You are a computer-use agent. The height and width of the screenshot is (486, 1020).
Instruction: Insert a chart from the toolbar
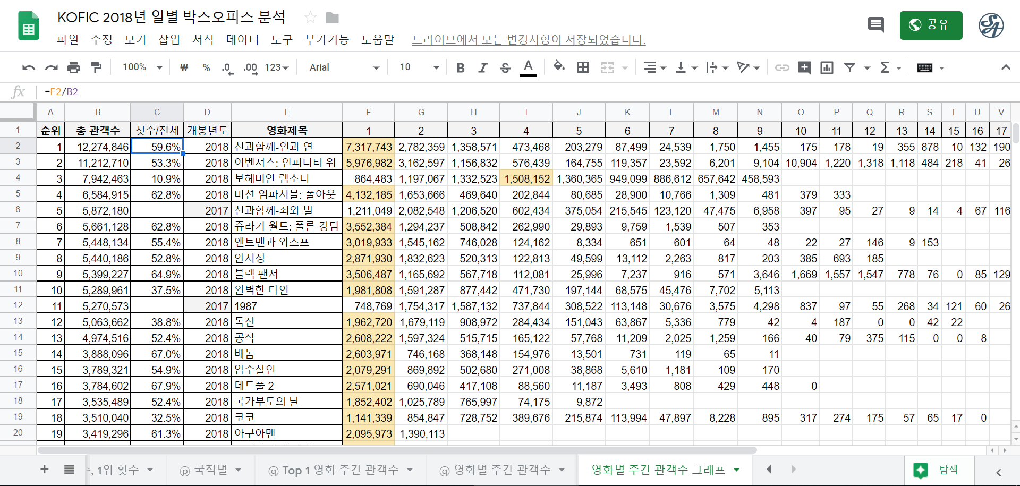[x=827, y=67]
